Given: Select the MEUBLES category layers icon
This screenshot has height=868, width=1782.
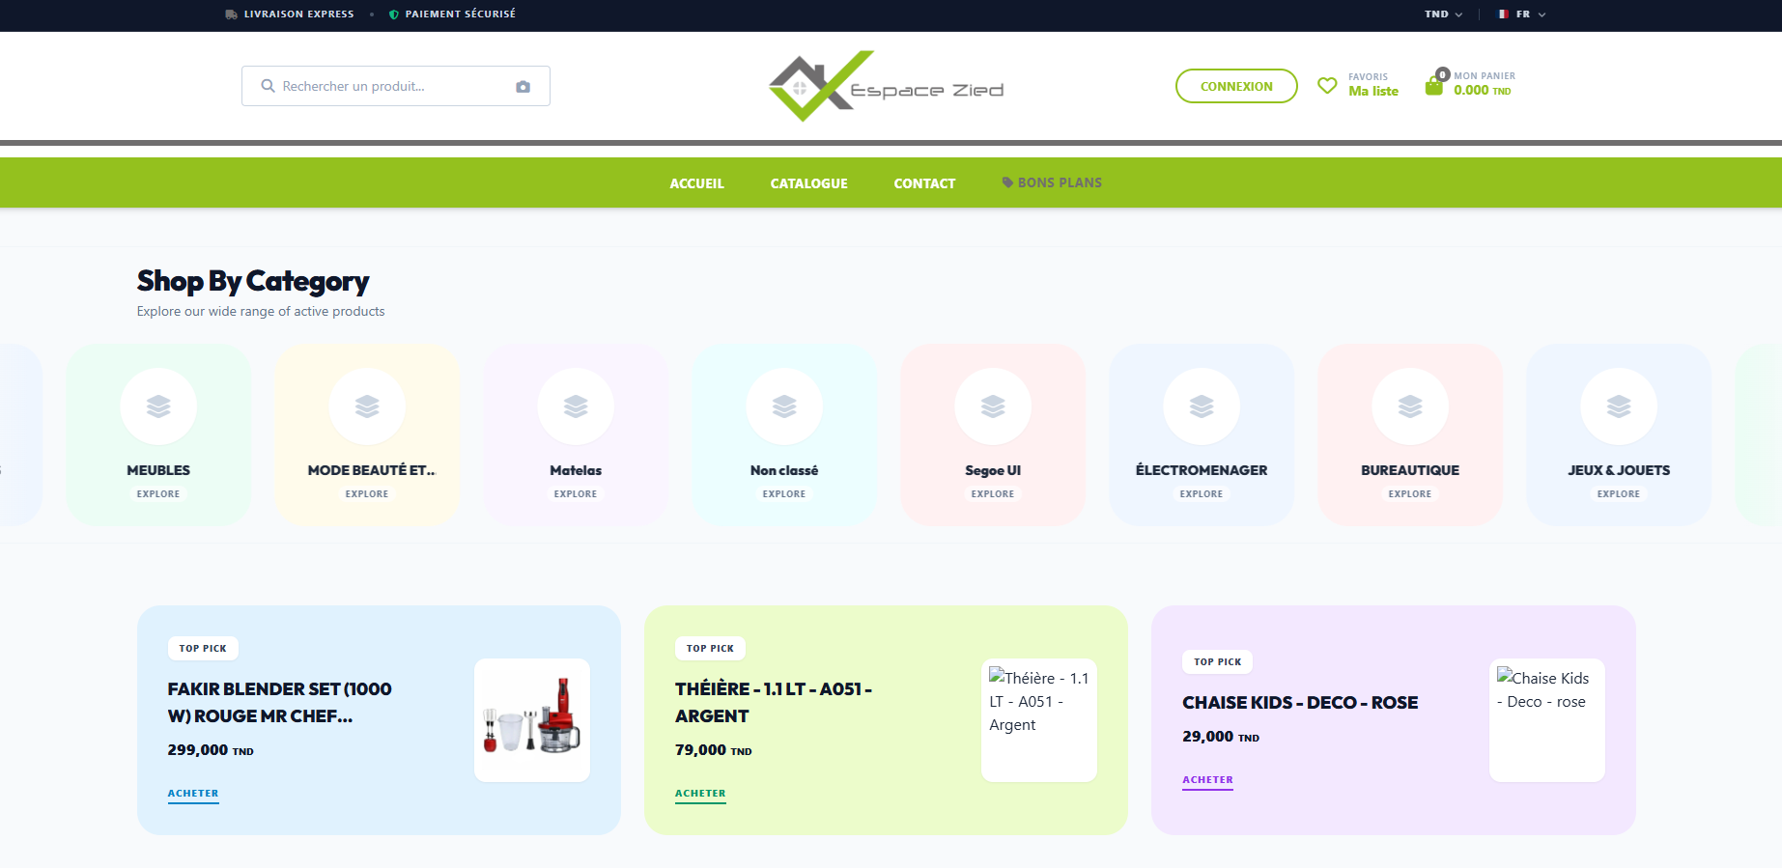Looking at the screenshot, I should tap(158, 406).
